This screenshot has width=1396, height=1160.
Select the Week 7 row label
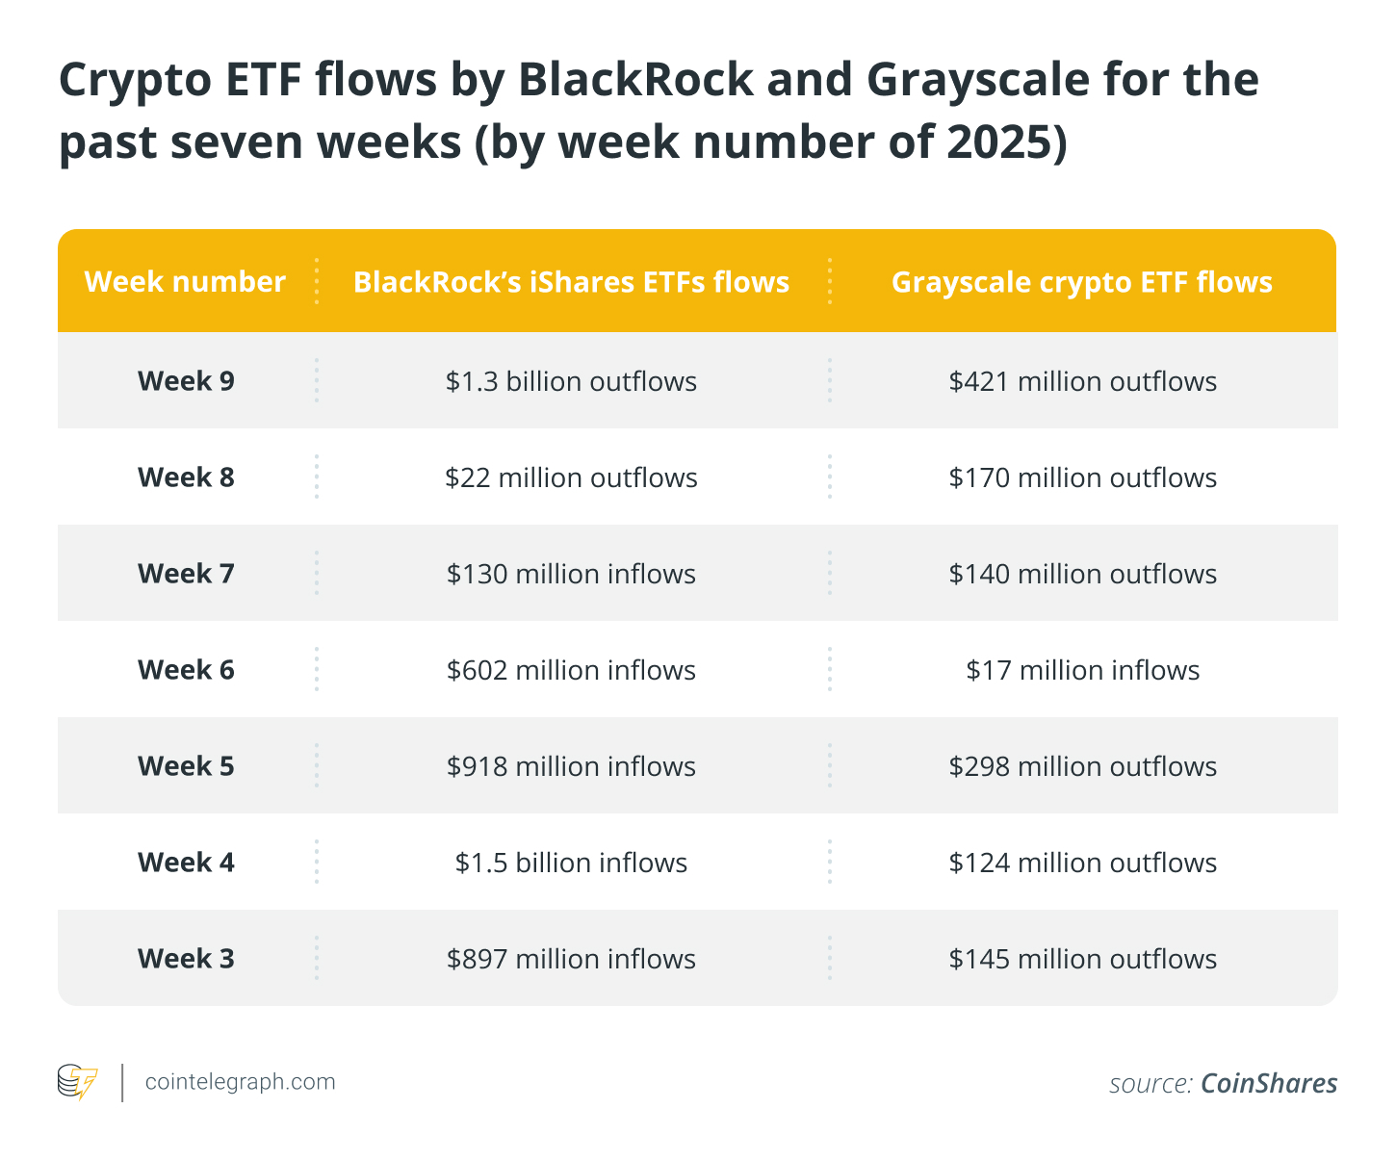pyautogui.click(x=186, y=574)
